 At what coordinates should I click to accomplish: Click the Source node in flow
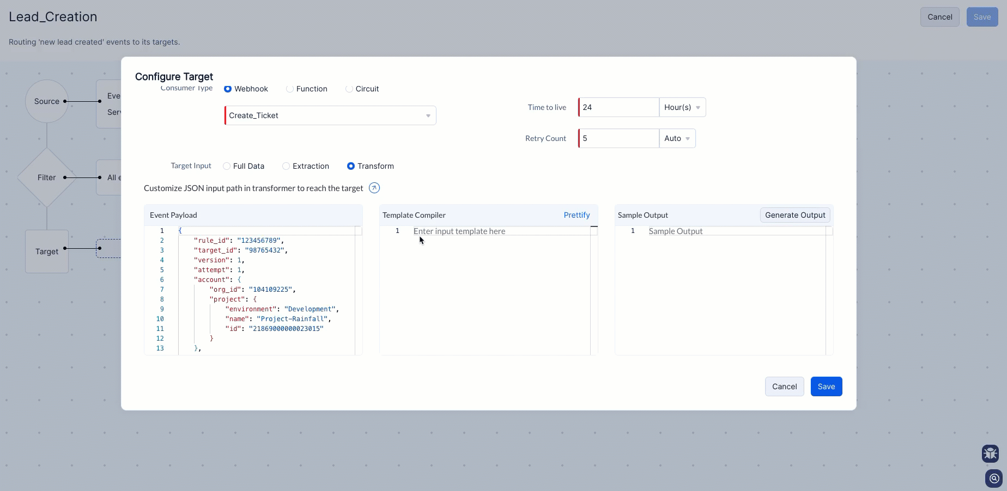[x=47, y=101]
